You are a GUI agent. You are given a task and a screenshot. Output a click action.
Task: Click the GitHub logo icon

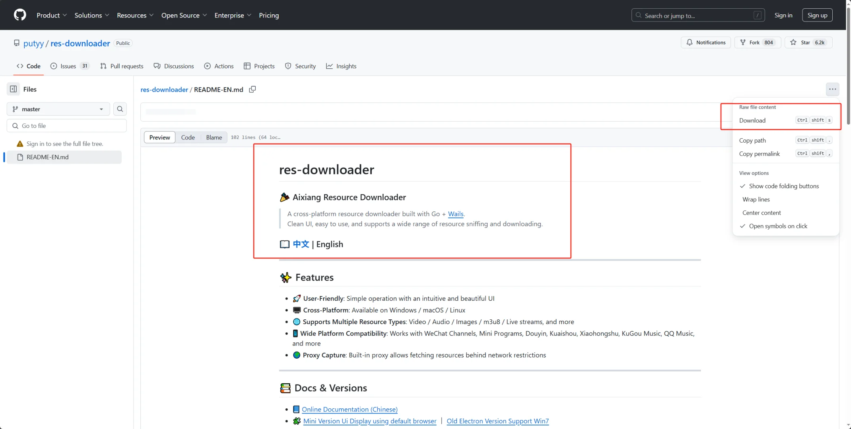tap(20, 15)
